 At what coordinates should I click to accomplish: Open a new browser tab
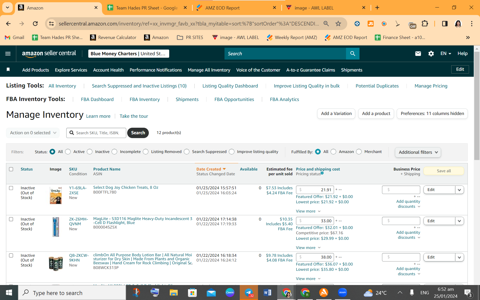(377, 8)
